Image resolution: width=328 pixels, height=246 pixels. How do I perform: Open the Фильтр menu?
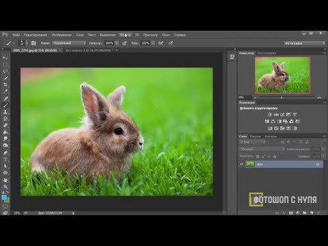[125, 35]
